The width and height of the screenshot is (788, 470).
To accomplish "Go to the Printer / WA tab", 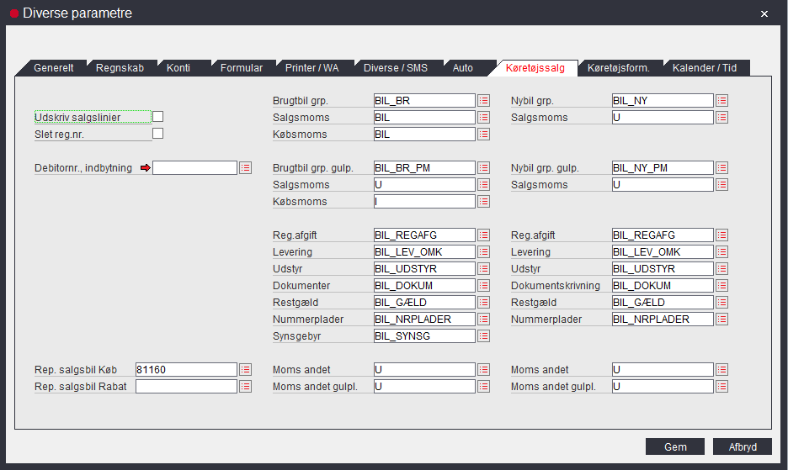I will click(311, 68).
